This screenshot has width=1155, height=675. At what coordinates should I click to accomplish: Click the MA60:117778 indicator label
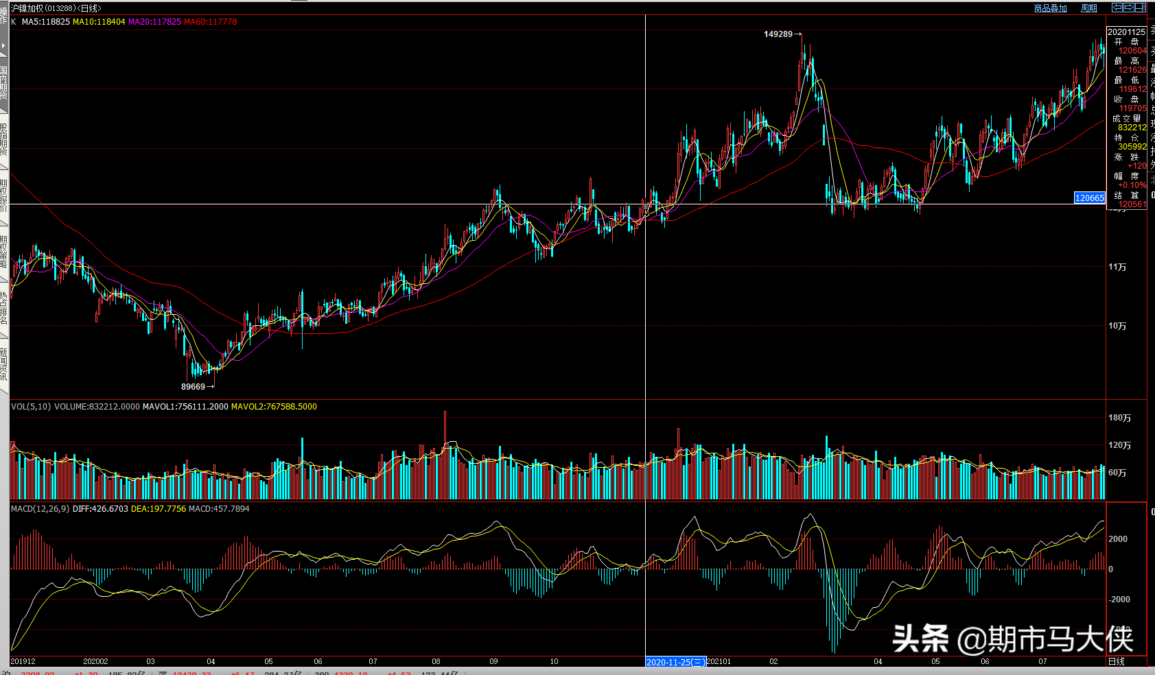(x=211, y=22)
